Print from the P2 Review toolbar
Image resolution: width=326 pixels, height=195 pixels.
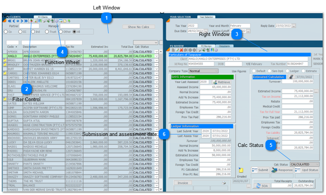199,50
